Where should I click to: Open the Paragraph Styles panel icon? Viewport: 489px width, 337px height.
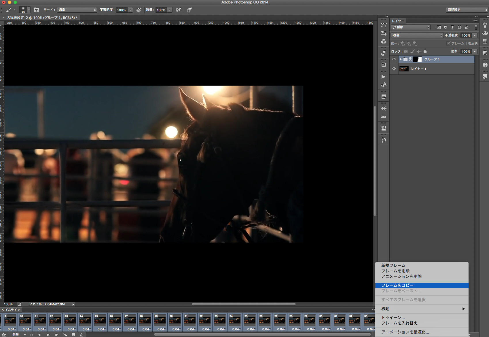click(384, 53)
